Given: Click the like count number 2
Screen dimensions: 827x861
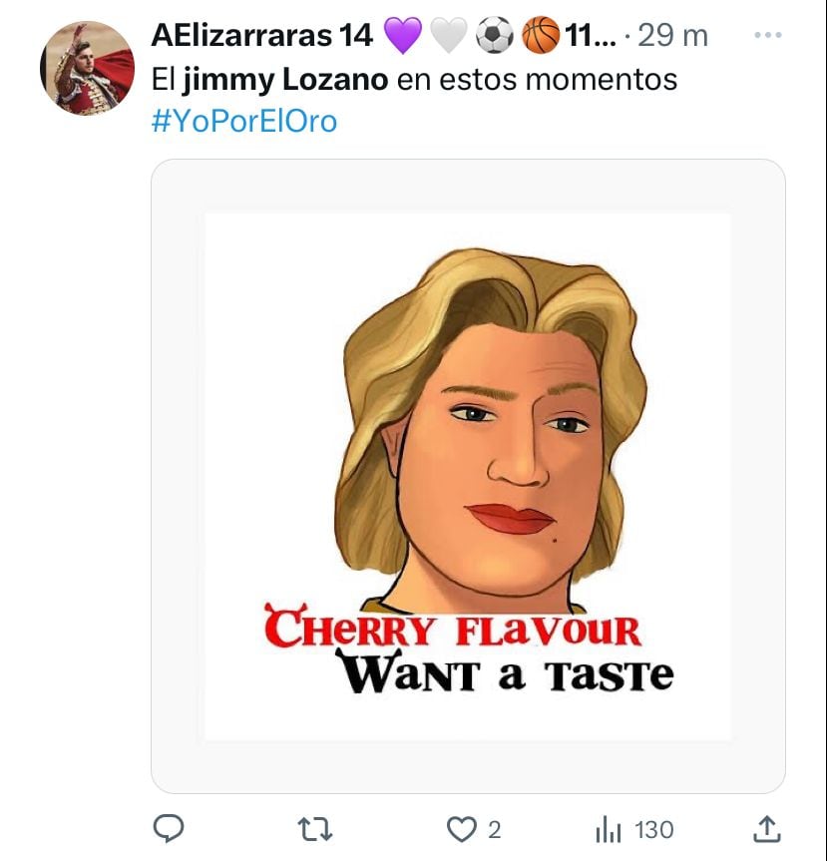Looking at the screenshot, I should point(495,829).
